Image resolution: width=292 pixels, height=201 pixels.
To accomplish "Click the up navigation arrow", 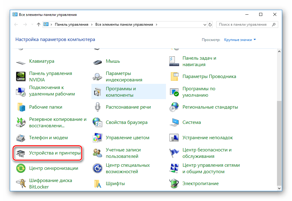I will (38, 24).
